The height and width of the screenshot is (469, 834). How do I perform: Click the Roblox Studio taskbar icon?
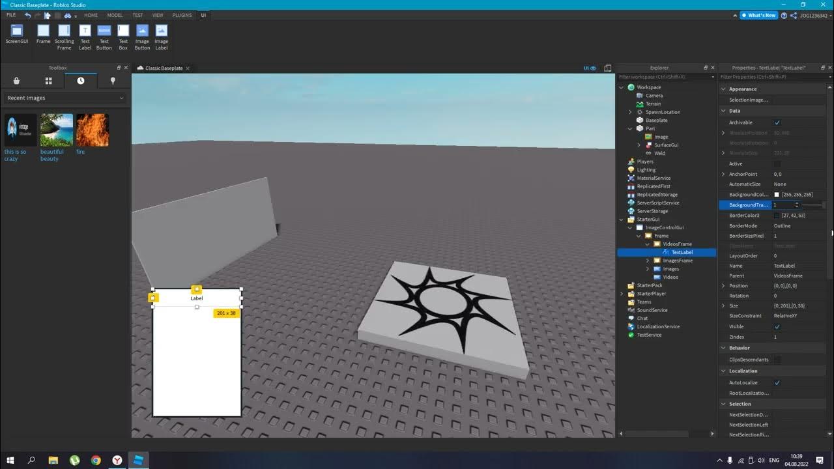pos(138,460)
